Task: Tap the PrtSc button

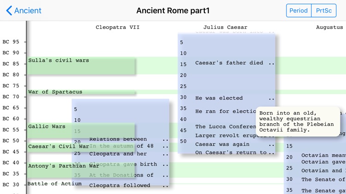Action: pyautogui.click(x=324, y=11)
